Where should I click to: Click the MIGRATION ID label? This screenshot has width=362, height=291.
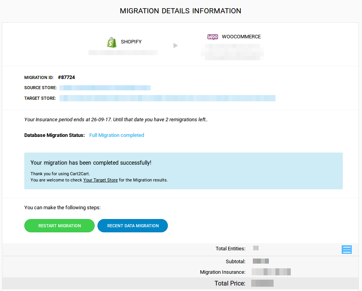click(39, 77)
